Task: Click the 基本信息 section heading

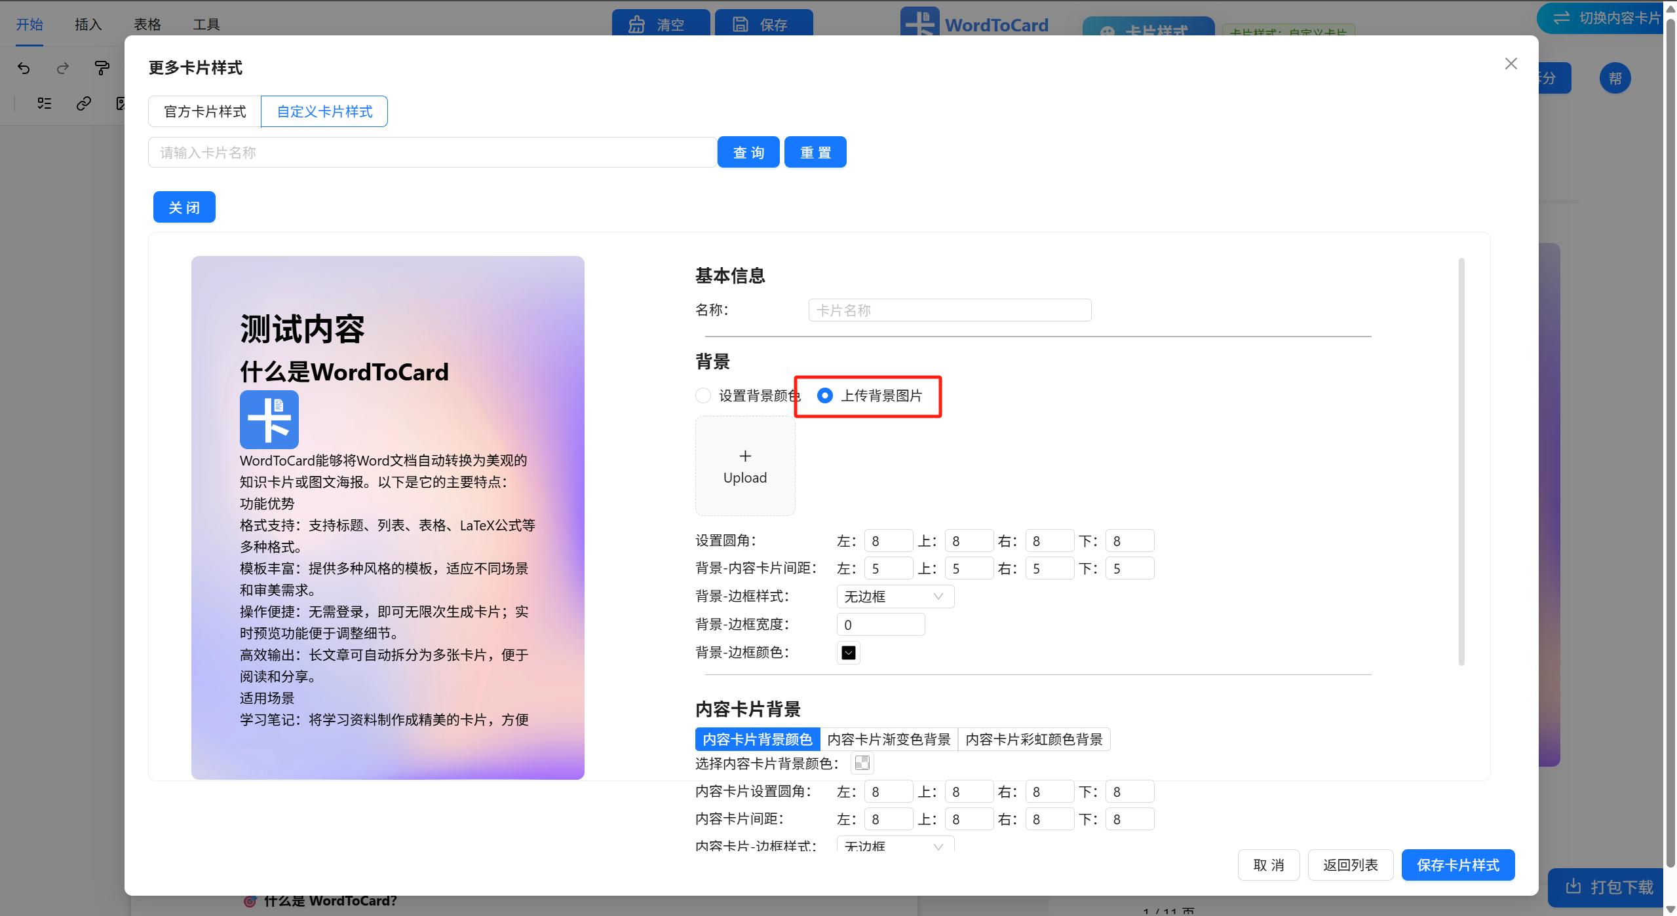Action: (730, 276)
